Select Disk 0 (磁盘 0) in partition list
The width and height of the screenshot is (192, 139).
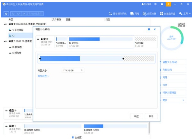[x=25, y=24]
